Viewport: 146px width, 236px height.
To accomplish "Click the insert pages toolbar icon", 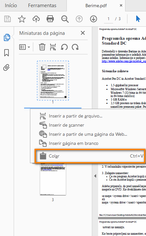I will (x=53, y=47).
